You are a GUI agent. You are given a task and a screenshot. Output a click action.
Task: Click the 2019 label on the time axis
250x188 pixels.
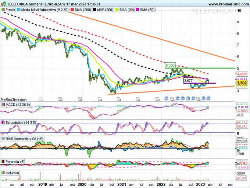[43, 184]
